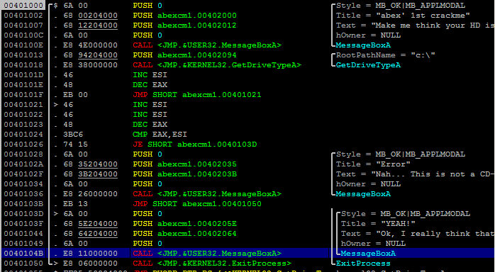Screen dimensions: 495x272
Task: Click hex bytes 68 3B204000
Action: 90,174
